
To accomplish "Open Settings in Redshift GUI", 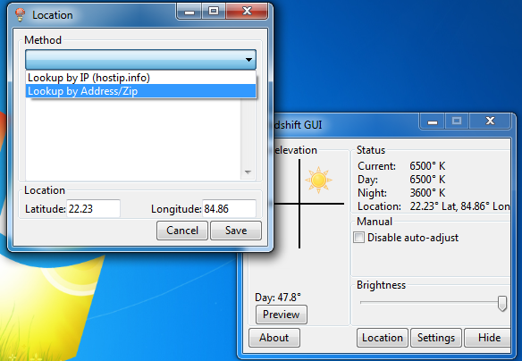I will tap(436, 338).
